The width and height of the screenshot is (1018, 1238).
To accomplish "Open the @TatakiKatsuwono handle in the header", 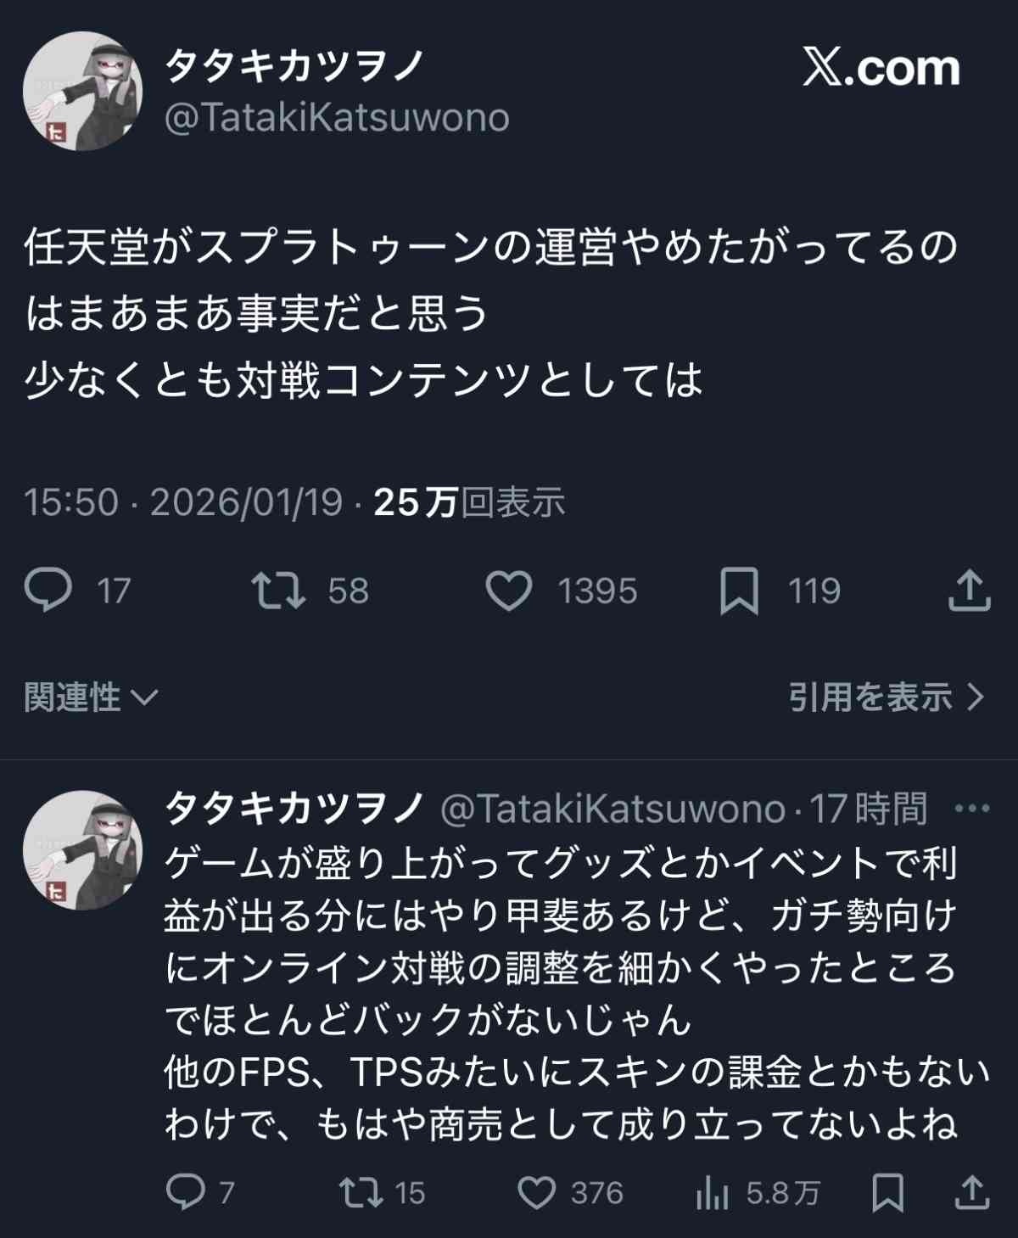I will pos(337,117).
